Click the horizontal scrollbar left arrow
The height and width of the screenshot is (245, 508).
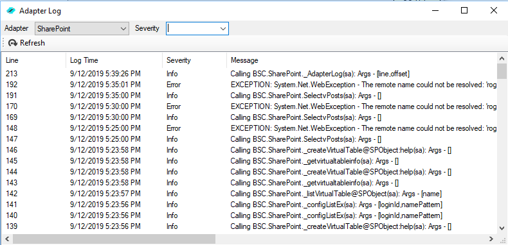click(6, 239)
